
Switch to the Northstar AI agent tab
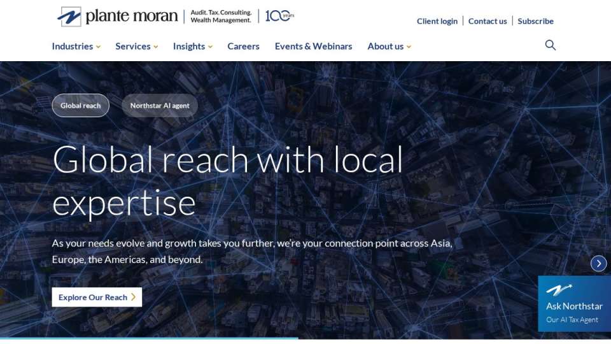click(x=160, y=105)
